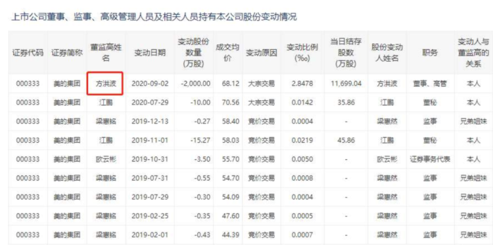Image resolution: width=493 pixels, height=245 pixels.
Task: Select the holdings value 11,699.04
Action: (x=346, y=84)
